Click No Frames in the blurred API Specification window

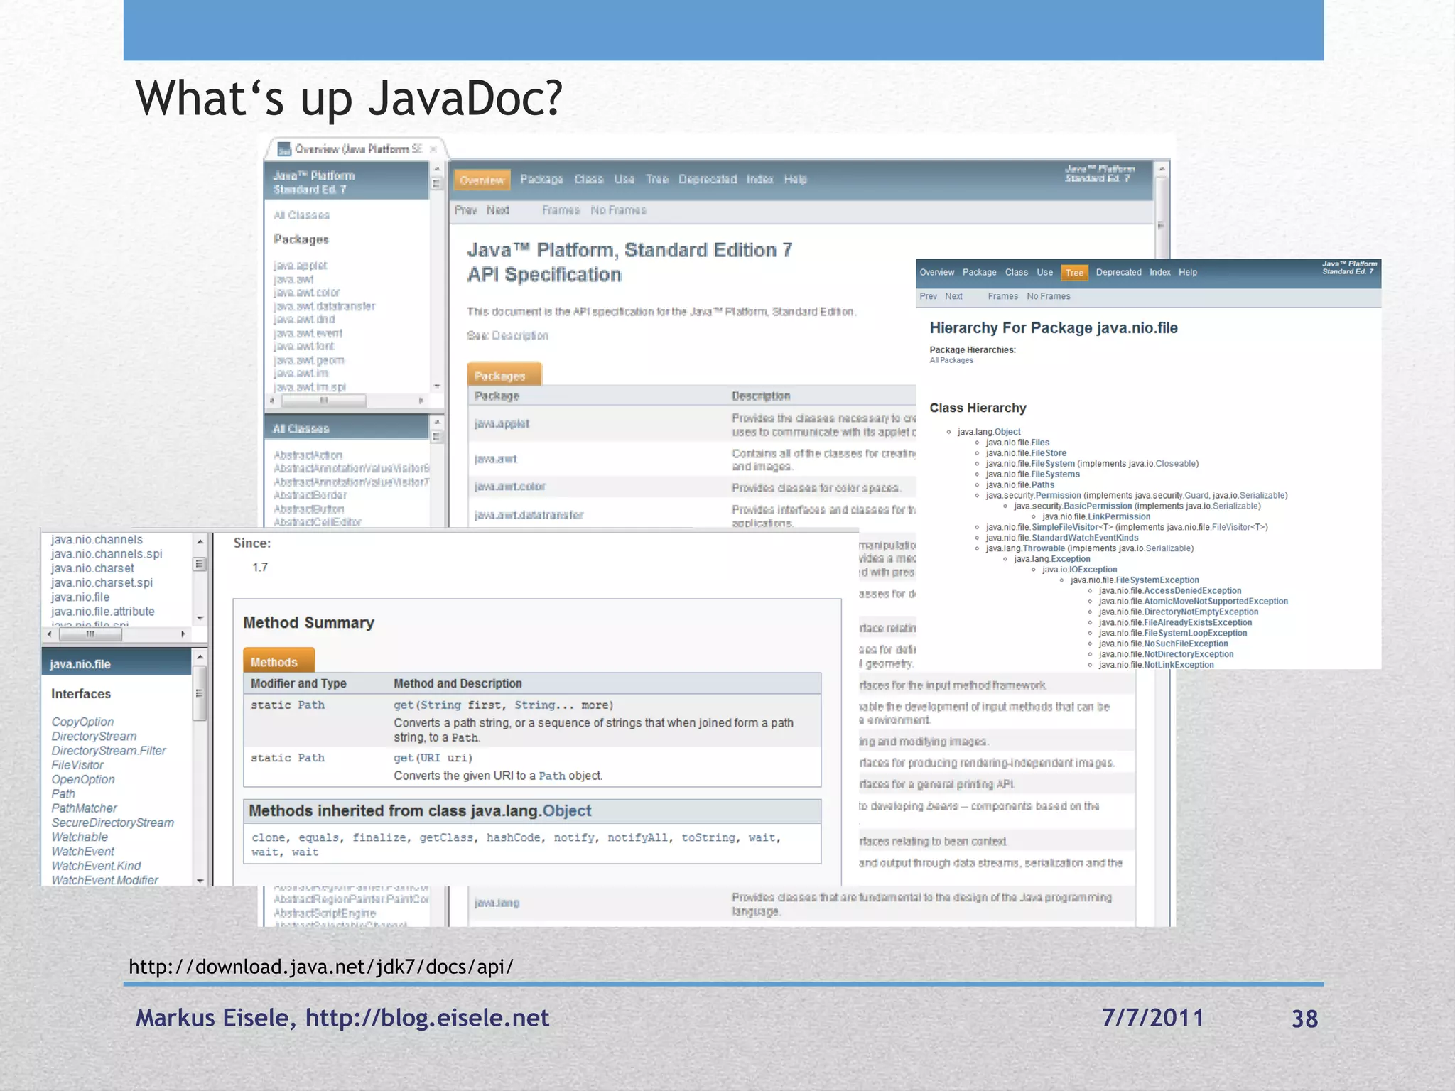coord(618,210)
